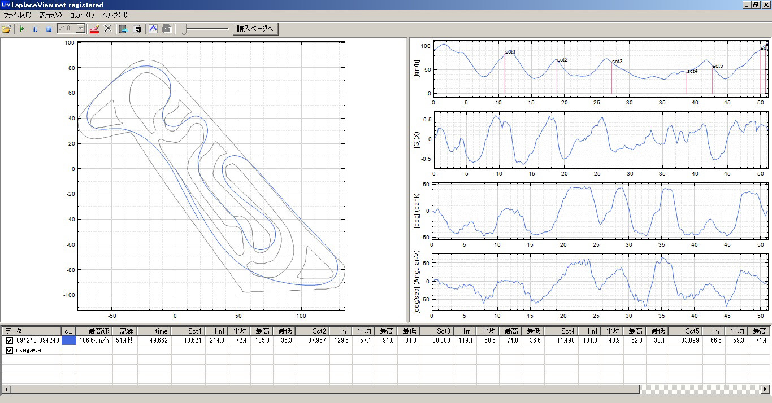The image size is (772, 403).
Task: Click the toolbar playback position slider handle
Action: [x=184, y=29]
